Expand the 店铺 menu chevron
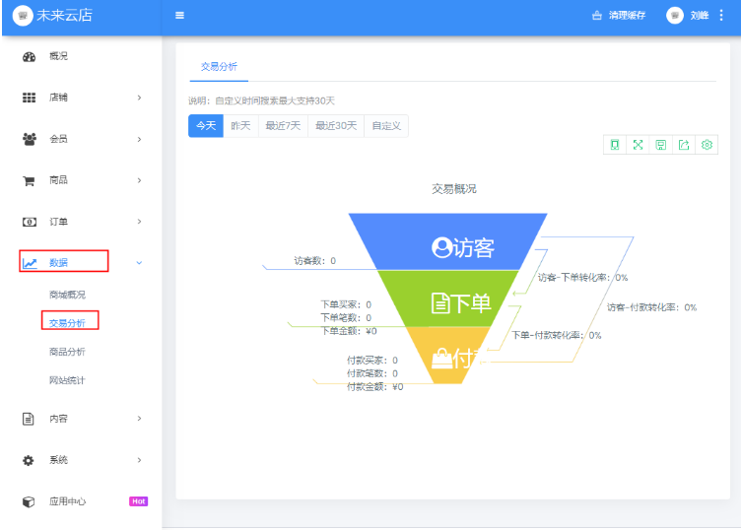 [x=139, y=98]
